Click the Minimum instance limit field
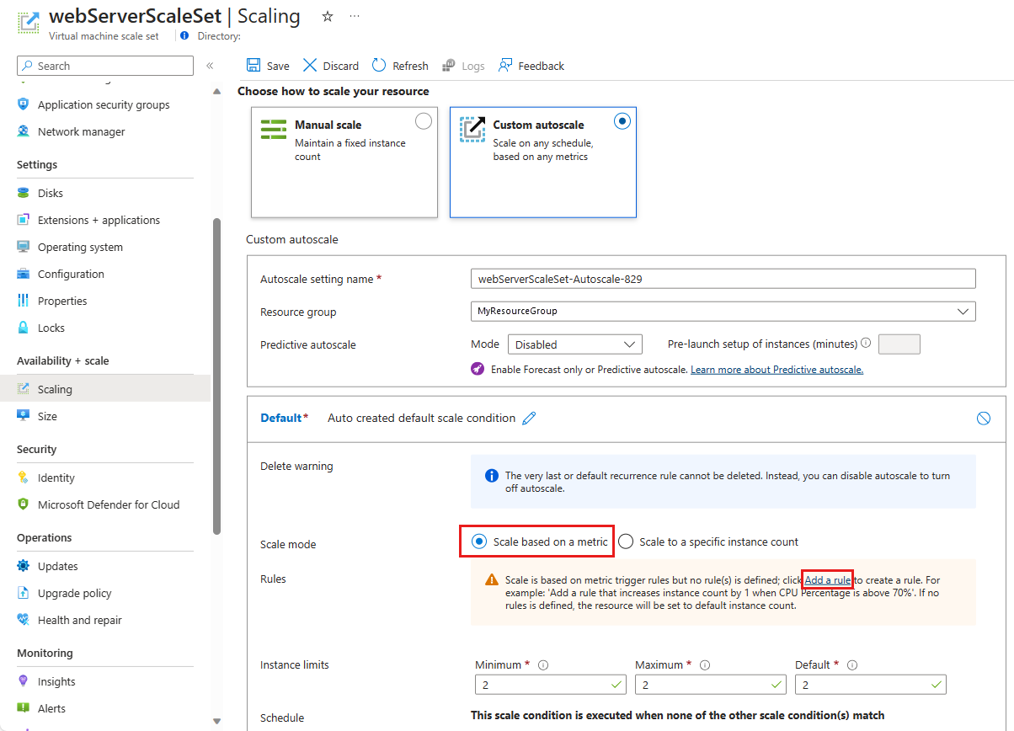This screenshot has height=731, width=1014. click(x=550, y=685)
